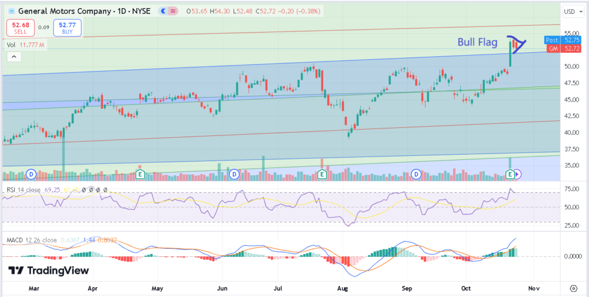The width and height of the screenshot is (589, 297).
Task: Click the Mar label on time axis
Action: pyautogui.click(x=34, y=288)
